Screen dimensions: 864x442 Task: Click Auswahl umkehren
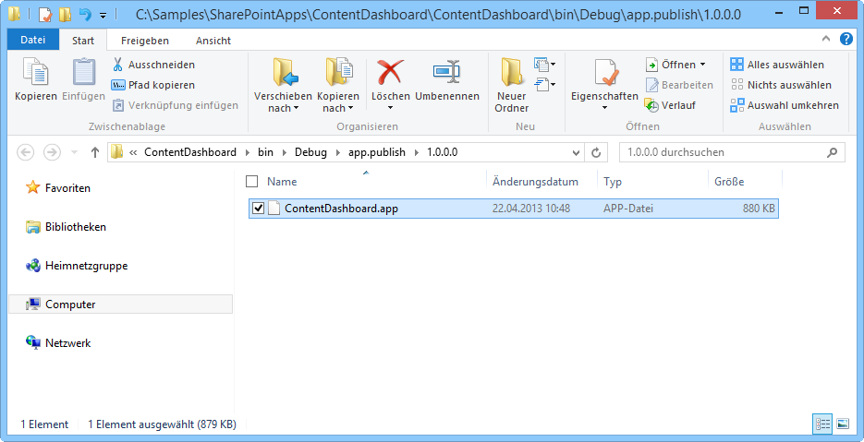[785, 105]
